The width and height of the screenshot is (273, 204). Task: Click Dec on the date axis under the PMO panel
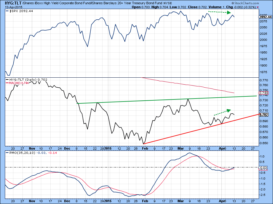[x=67, y=201]
